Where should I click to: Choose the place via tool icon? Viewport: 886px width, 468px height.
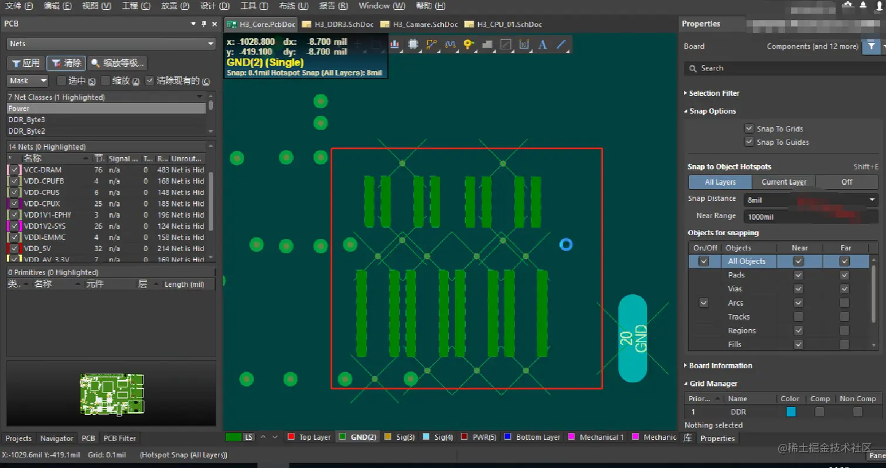[468, 44]
